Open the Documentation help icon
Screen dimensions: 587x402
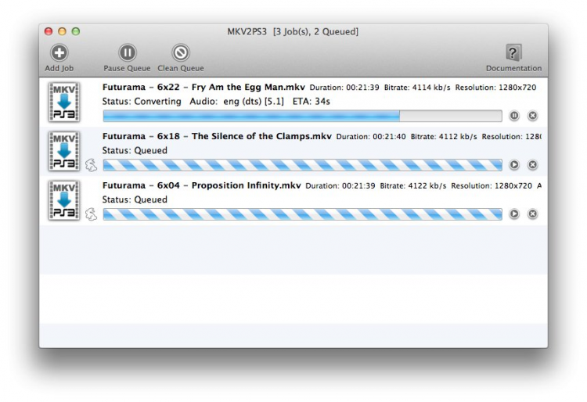pos(513,52)
